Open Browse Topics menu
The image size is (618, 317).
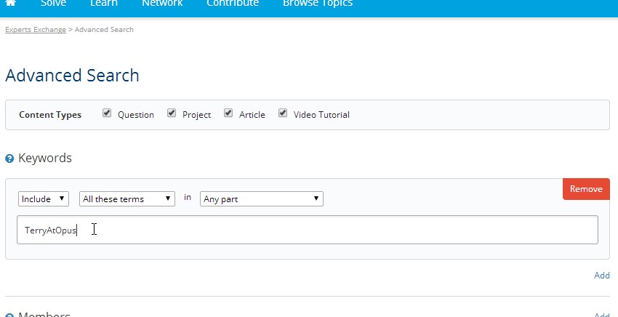[318, 3]
